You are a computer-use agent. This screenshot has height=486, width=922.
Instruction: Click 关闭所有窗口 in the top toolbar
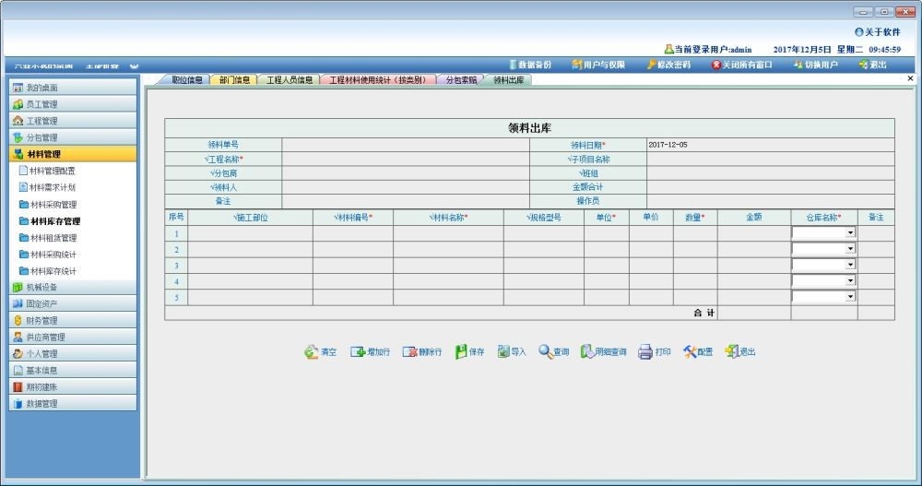pyautogui.click(x=741, y=65)
